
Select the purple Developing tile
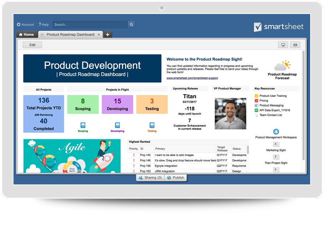pos(117,104)
